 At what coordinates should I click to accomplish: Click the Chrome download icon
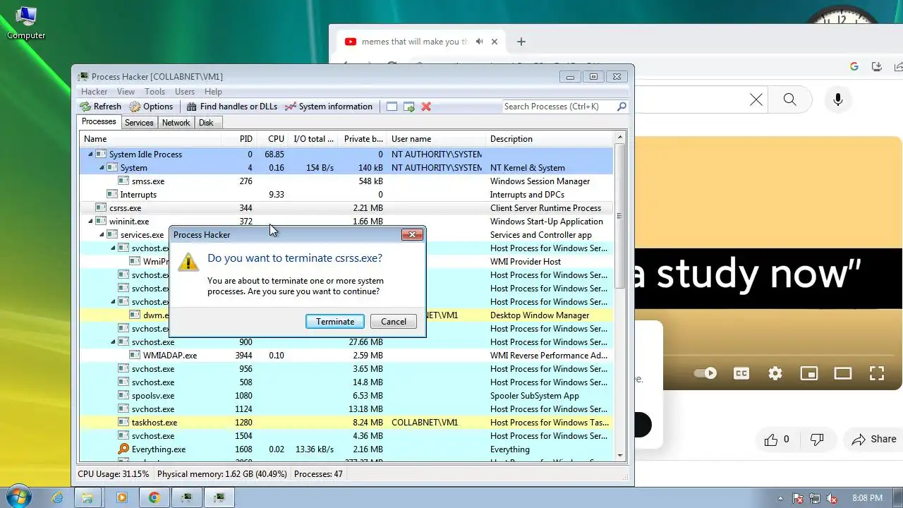click(877, 66)
